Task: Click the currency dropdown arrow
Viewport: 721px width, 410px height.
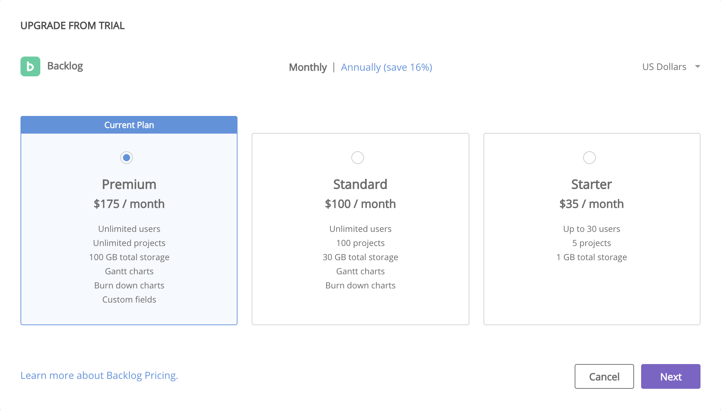Action: pyautogui.click(x=698, y=66)
